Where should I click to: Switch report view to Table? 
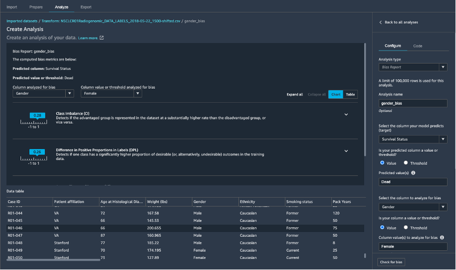click(351, 94)
